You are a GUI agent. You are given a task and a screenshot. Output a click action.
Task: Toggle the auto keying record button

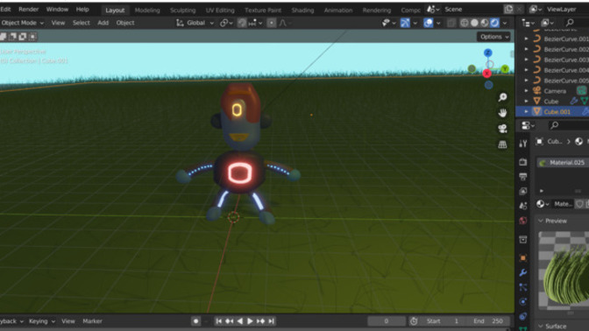point(195,321)
